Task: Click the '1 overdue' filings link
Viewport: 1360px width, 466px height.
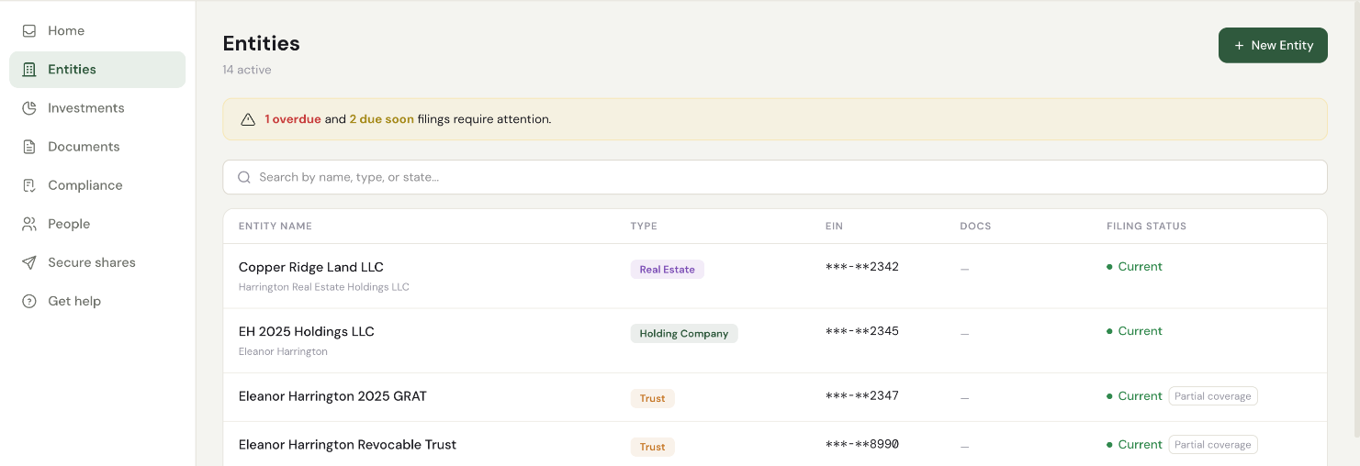Action: (293, 119)
